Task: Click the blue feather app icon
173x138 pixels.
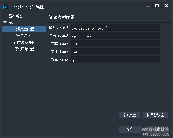Action: [6, 7]
